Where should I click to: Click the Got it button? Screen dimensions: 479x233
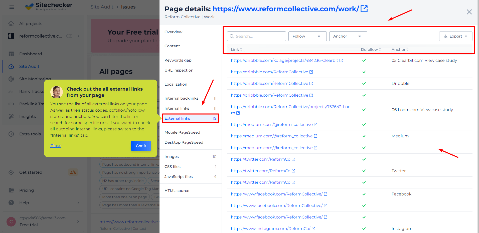pyautogui.click(x=141, y=146)
